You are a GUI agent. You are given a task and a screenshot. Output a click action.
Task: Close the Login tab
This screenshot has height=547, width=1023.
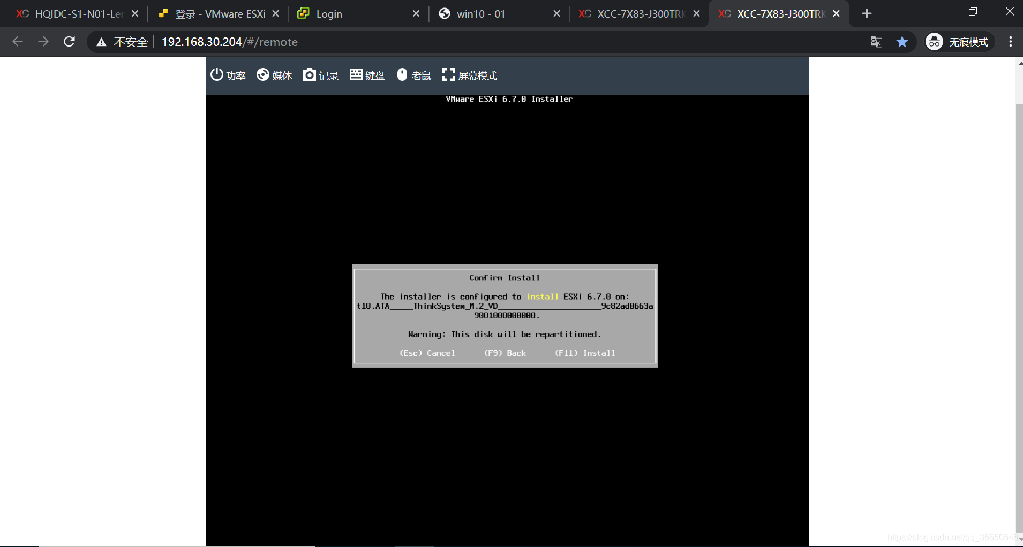point(416,14)
